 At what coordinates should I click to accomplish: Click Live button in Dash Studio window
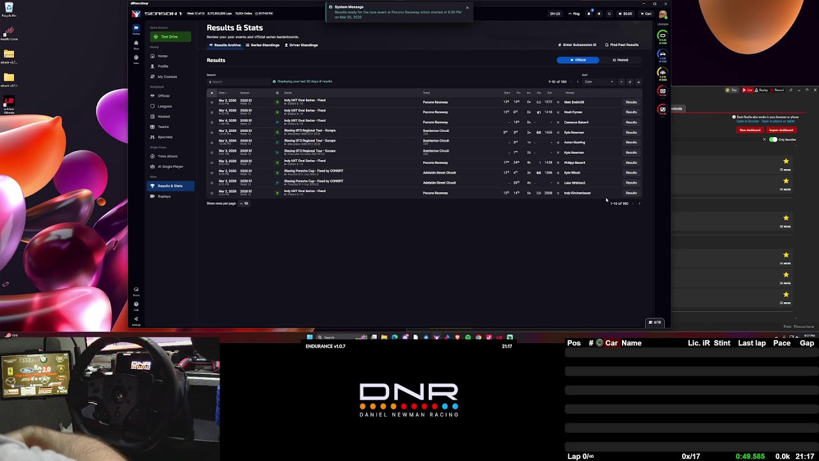(x=748, y=90)
